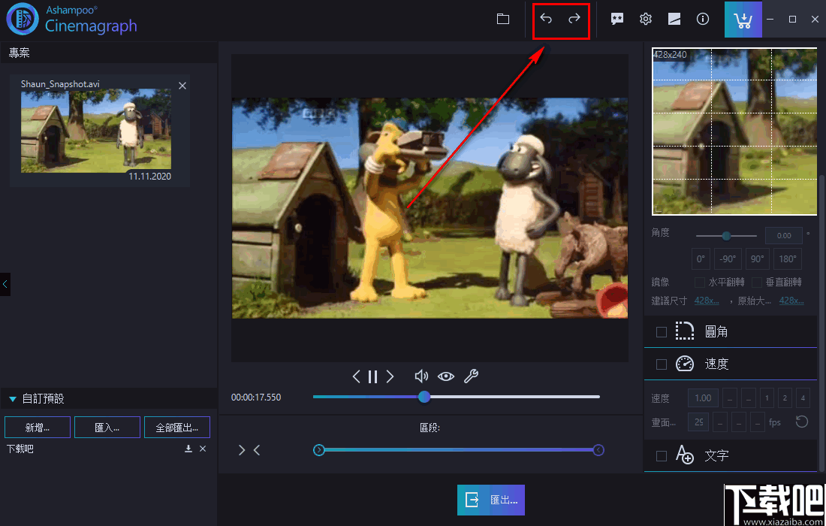The height and width of the screenshot is (526, 826).
Task: Select the 下載吧 preset entry
Action: [20, 449]
